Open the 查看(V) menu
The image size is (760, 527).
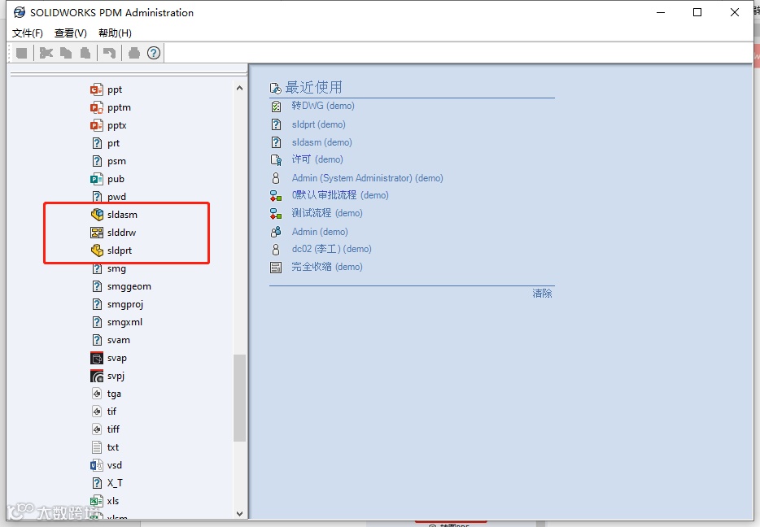click(x=70, y=33)
